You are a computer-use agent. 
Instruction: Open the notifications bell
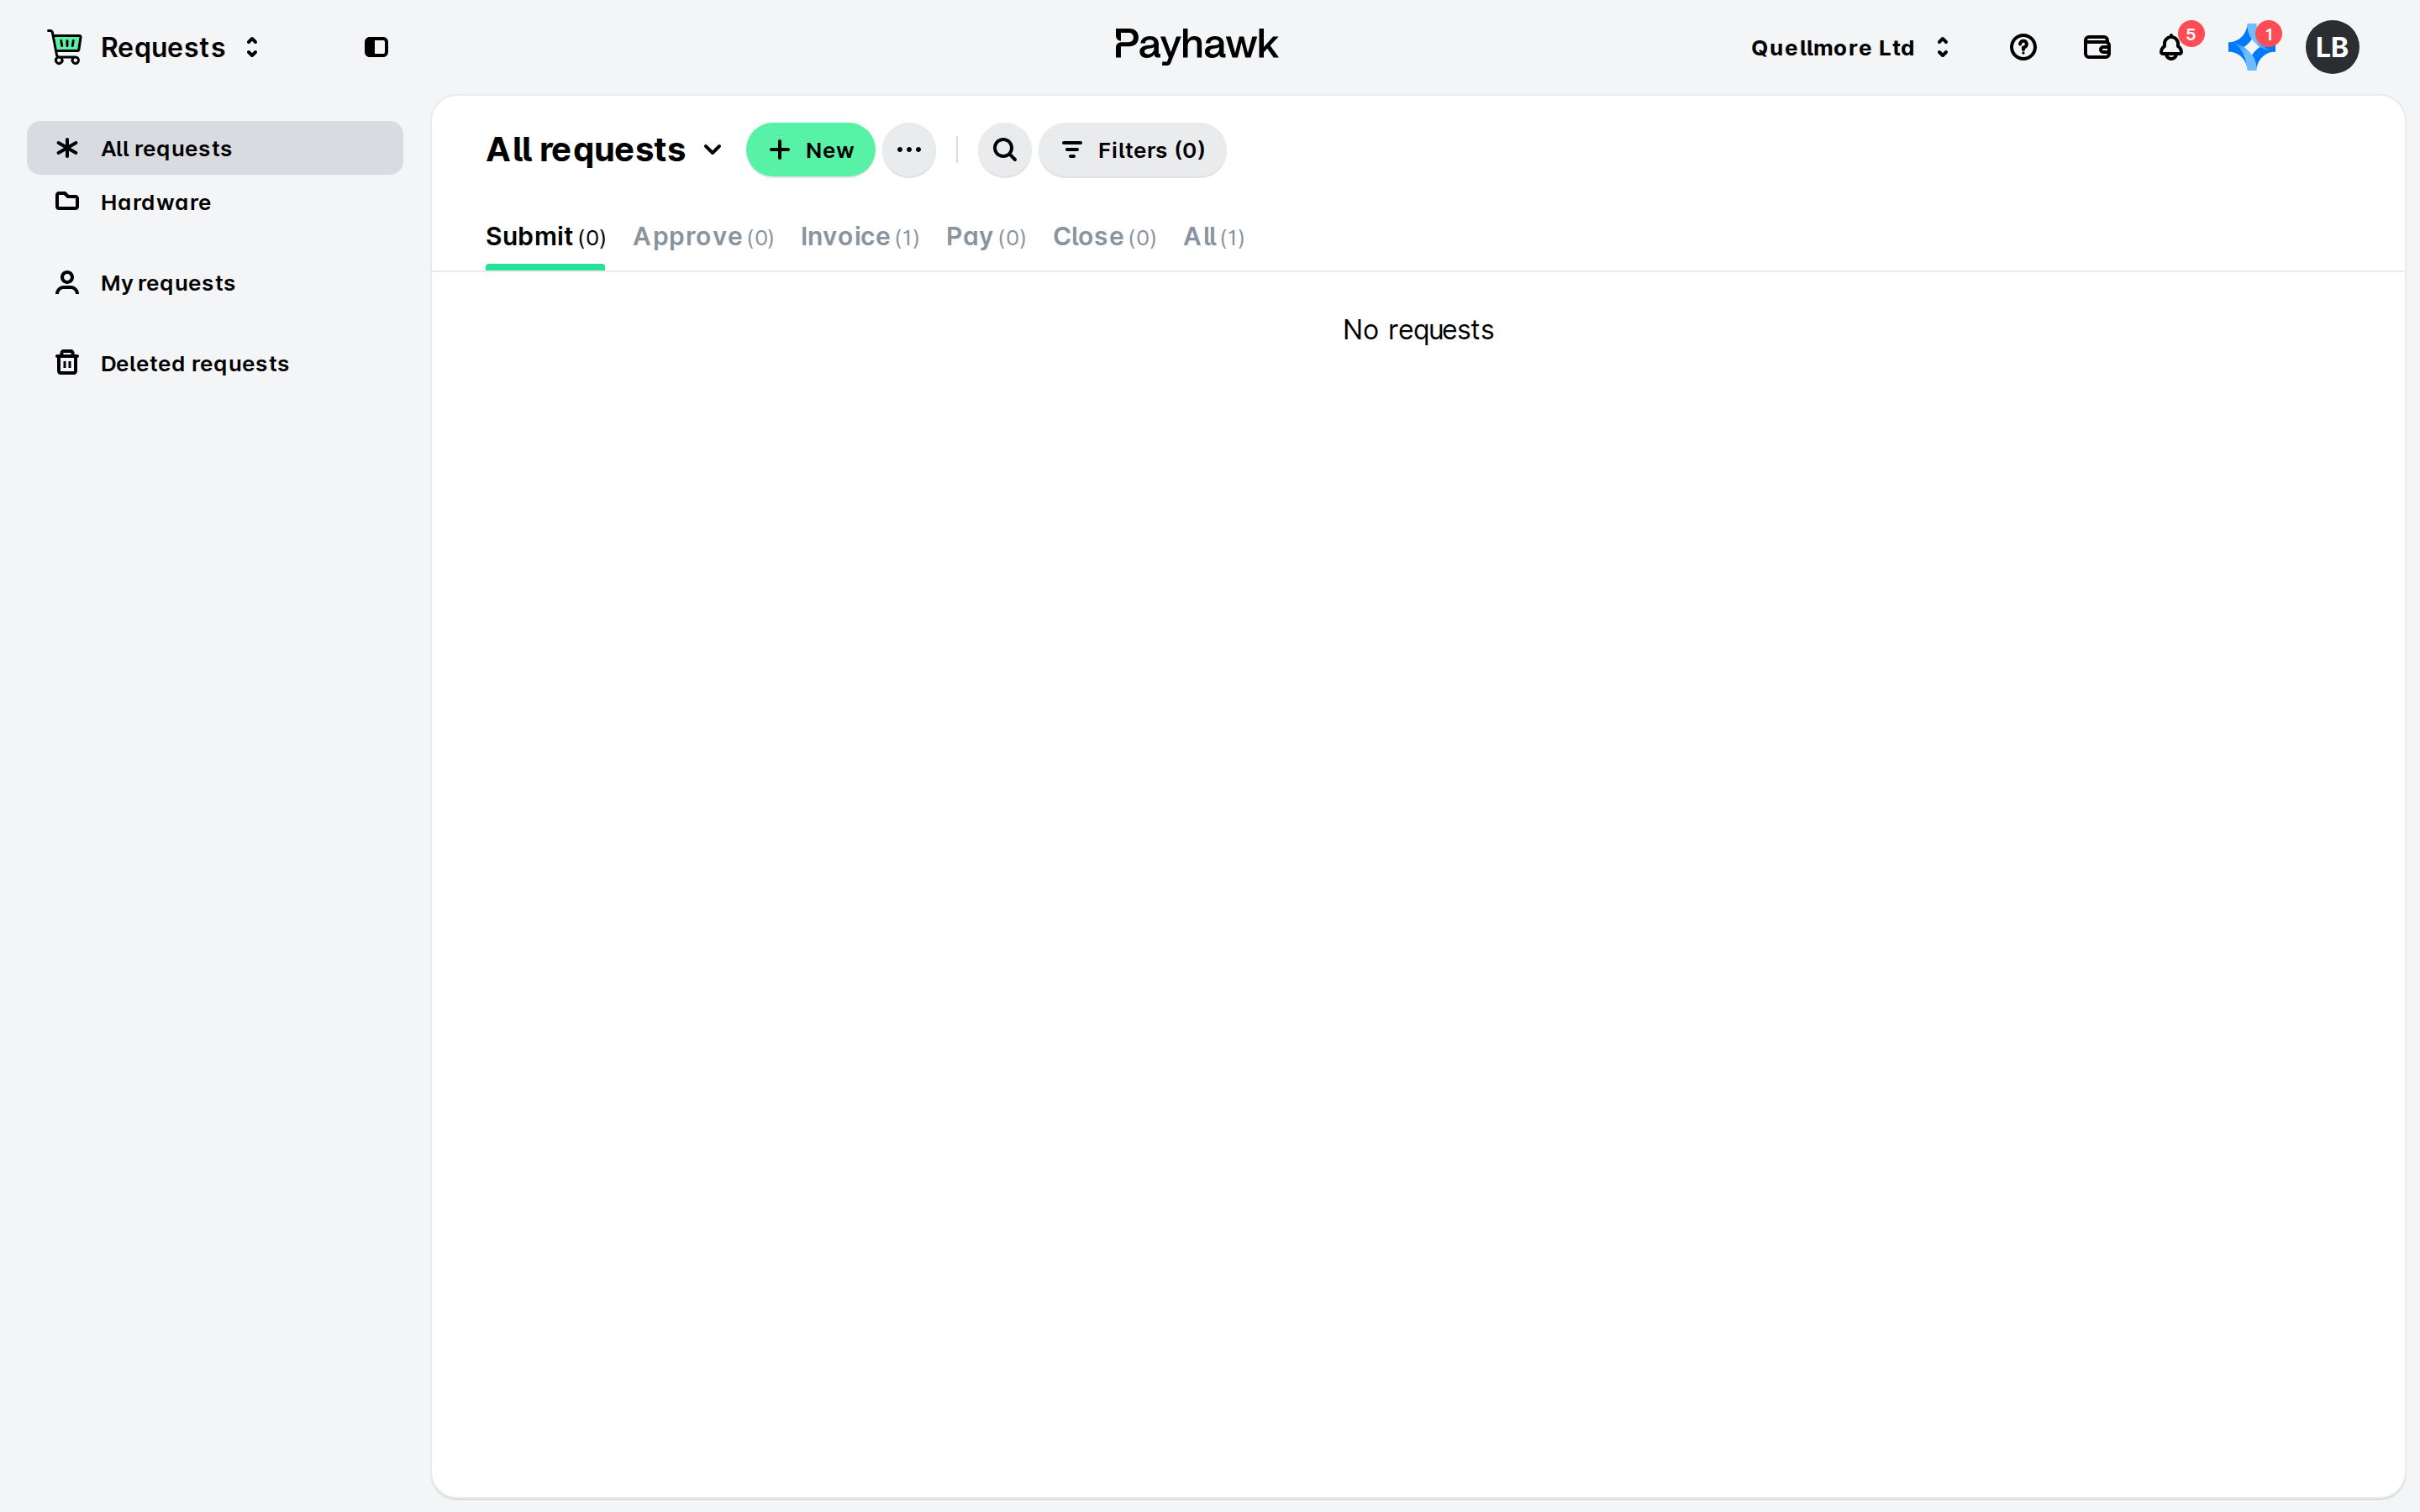[2172, 47]
